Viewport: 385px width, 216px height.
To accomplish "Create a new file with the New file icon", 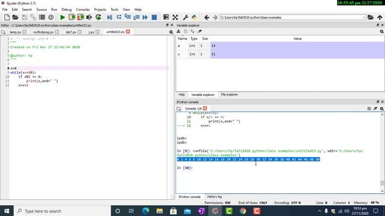I will tap(7, 17).
